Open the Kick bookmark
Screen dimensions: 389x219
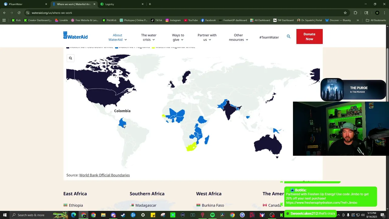16,20
